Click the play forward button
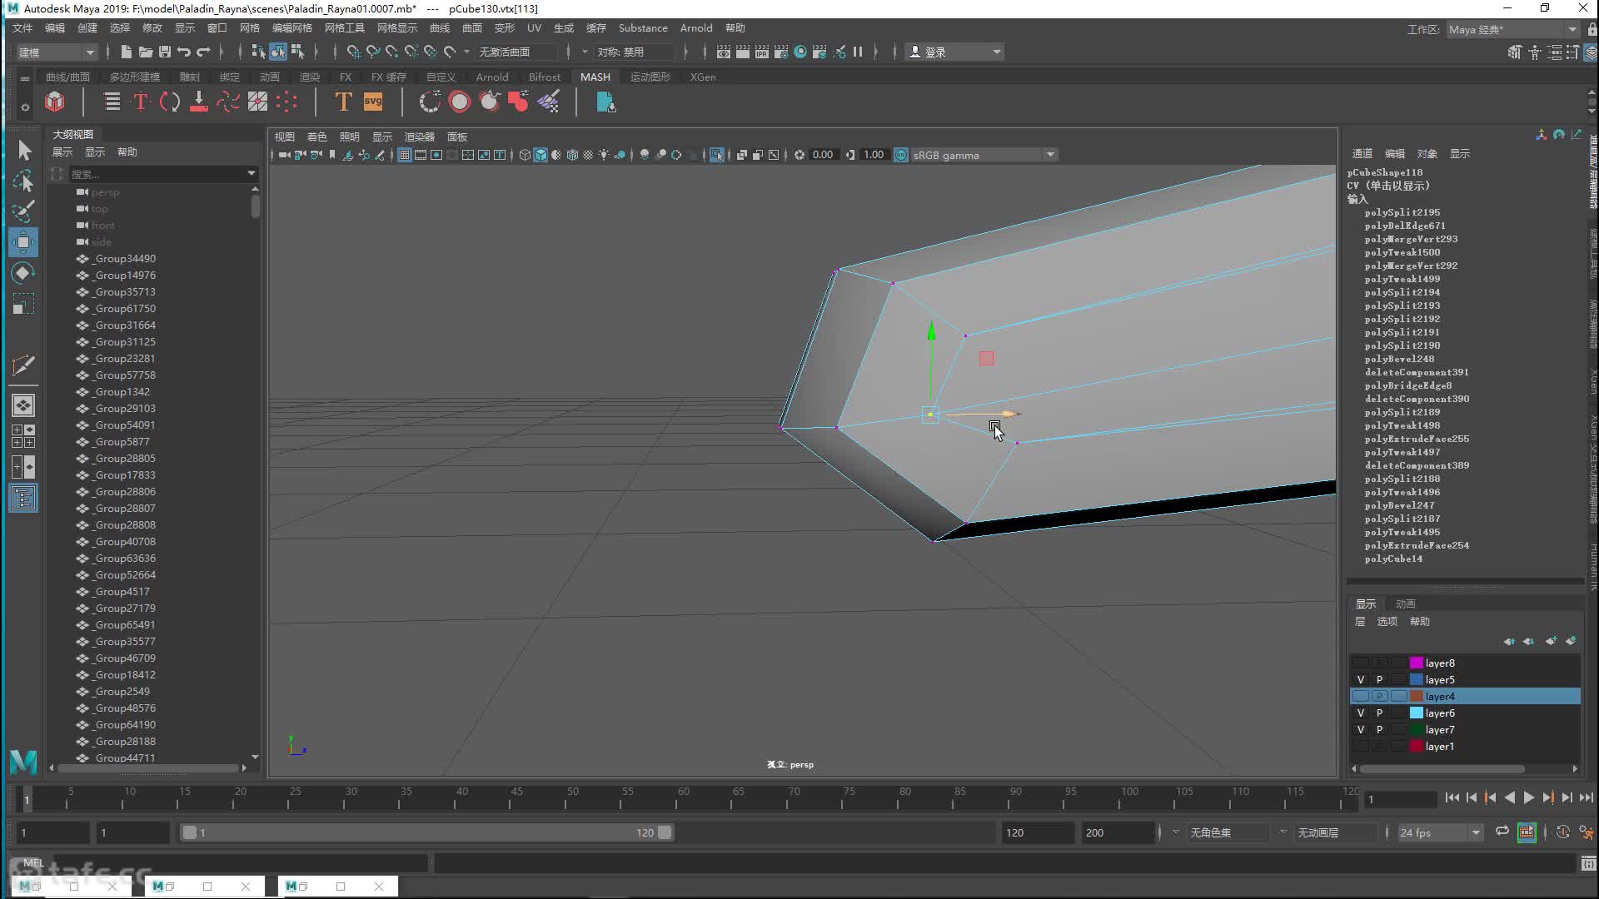Image resolution: width=1599 pixels, height=899 pixels. pyautogui.click(x=1528, y=797)
